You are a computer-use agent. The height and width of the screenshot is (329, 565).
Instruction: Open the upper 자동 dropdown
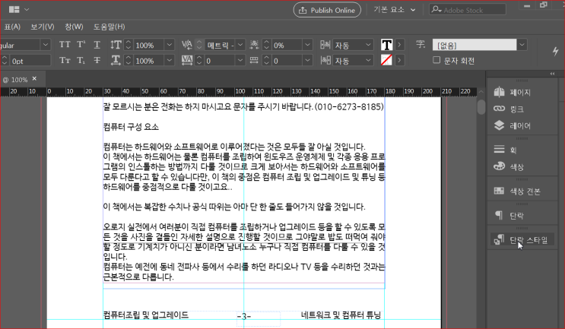coord(368,45)
